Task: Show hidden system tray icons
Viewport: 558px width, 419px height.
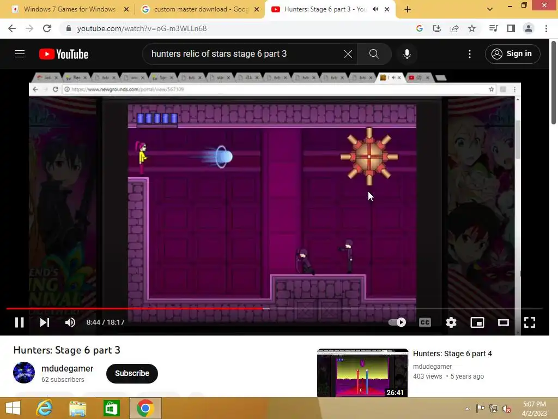Action: [x=467, y=409]
